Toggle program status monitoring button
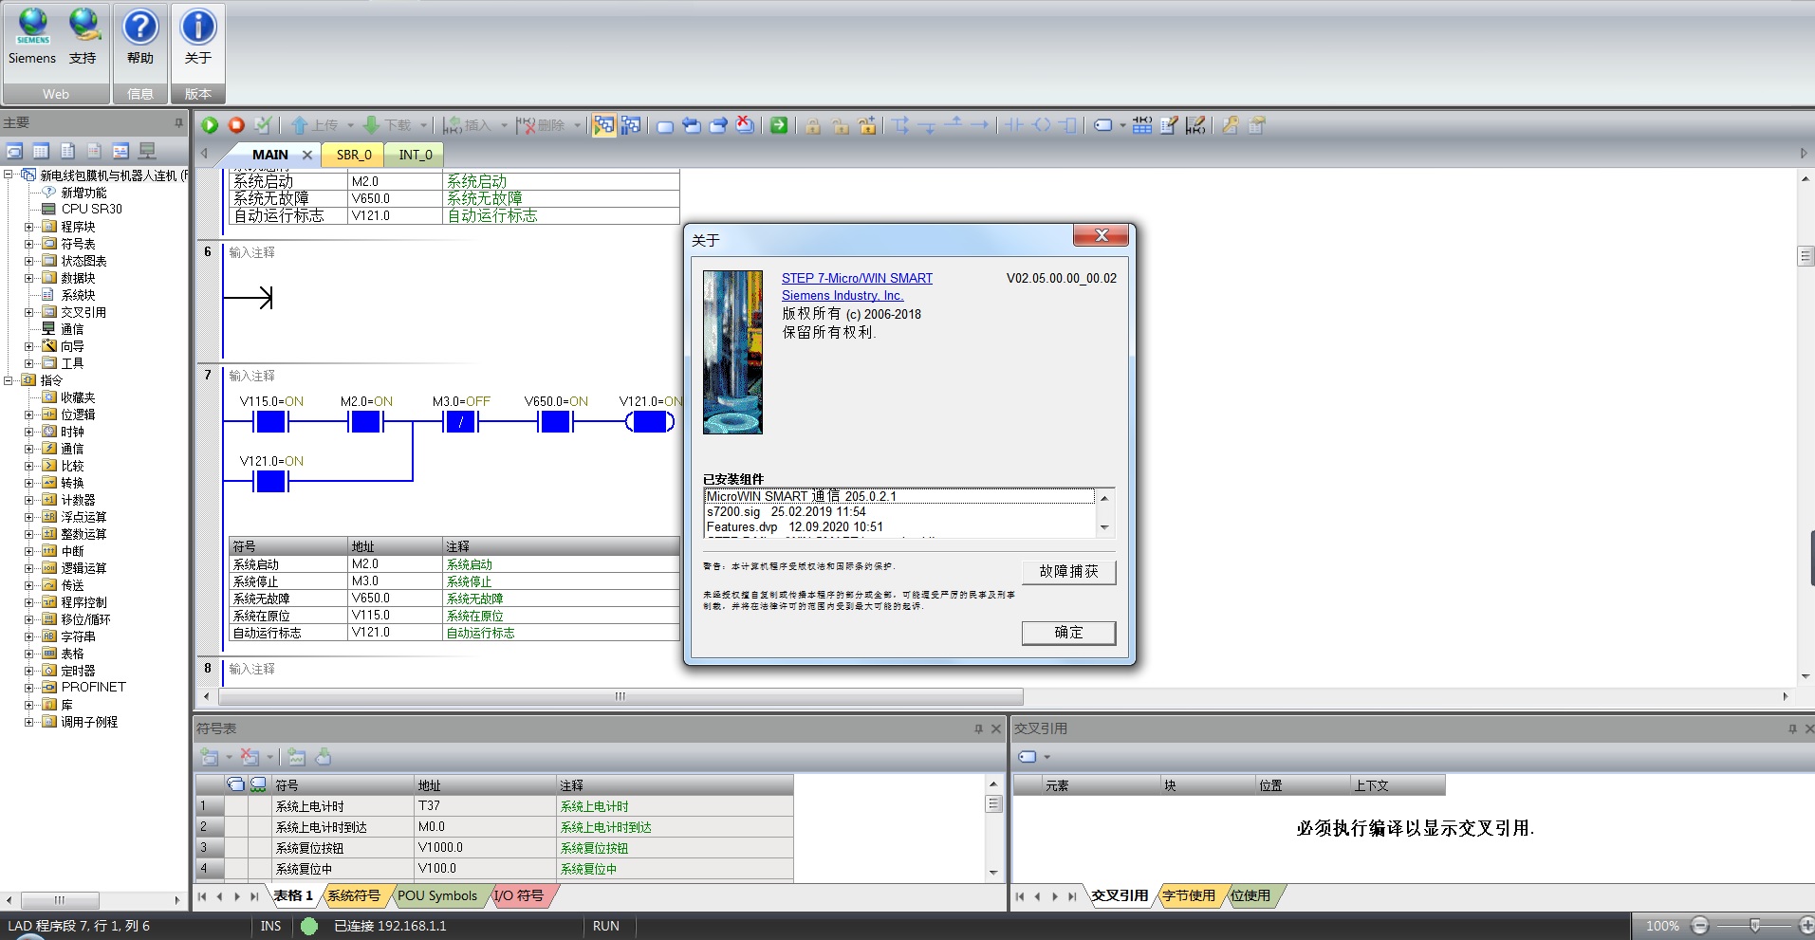This screenshot has height=940, width=1815. coord(603,125)
